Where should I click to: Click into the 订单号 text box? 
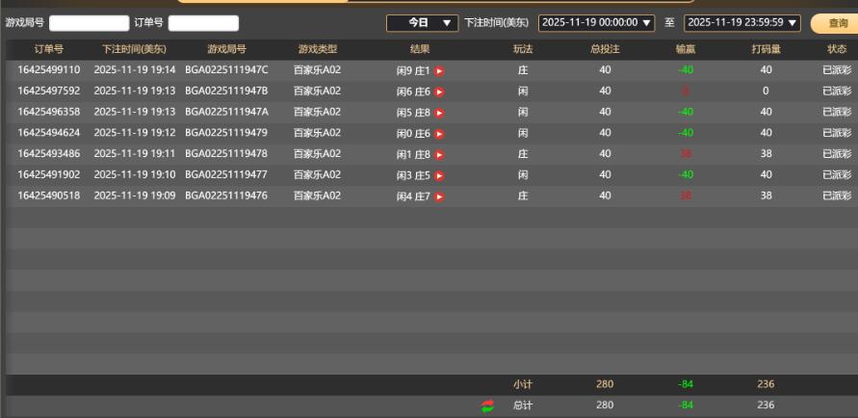pyautogui.click(x=203, y=23)
